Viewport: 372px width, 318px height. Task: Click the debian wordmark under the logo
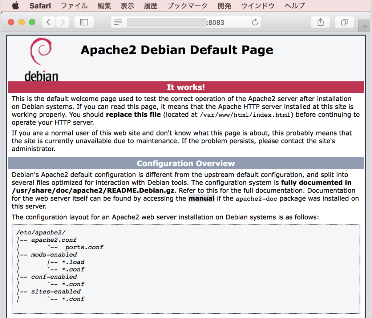[41, 76]
